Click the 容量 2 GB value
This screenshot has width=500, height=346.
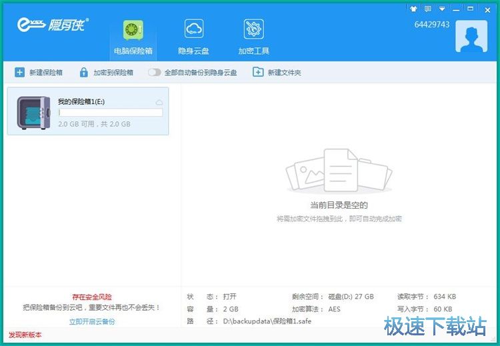(231, 309)
